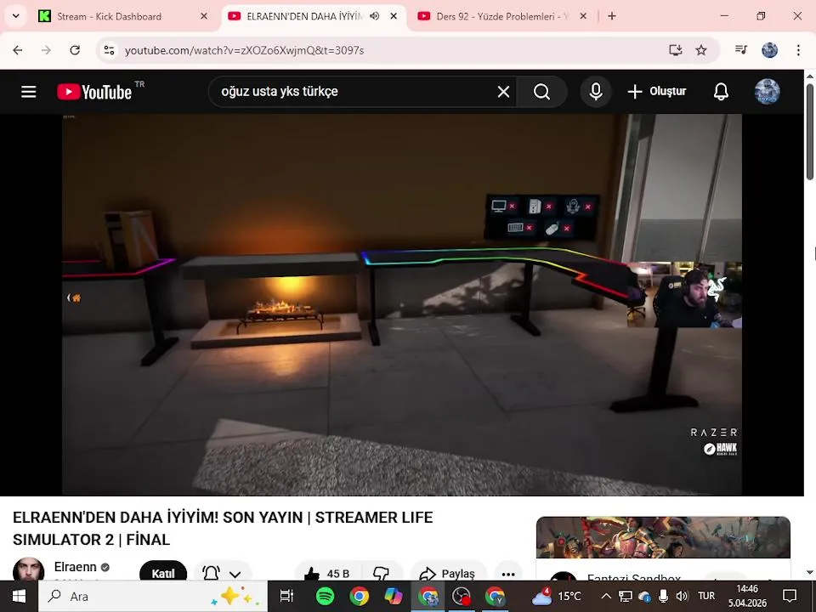Open the YouTube guide hamburger menu
This screenshot has width=816, height=612.
click(x=29, y=92)
